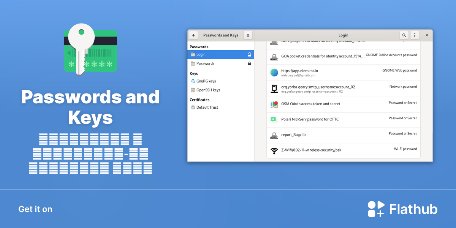Click the Passwords section heading in sidebar
The width and height of the screenshot is (456, 228).
click(199, 47)
